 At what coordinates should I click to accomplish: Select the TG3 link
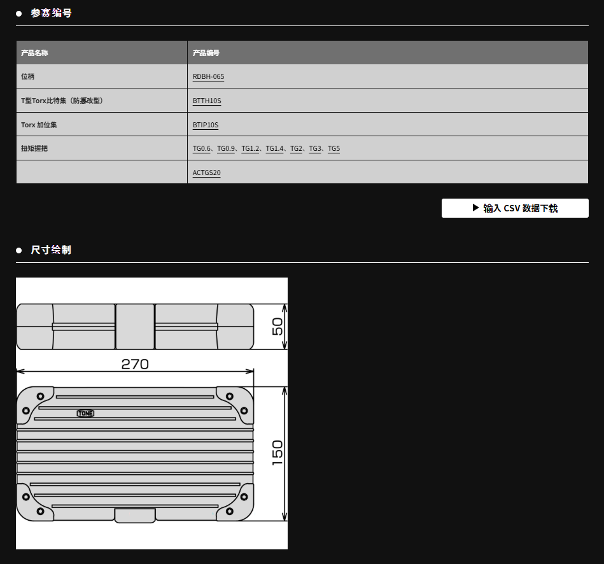click(x=315, y=148)
